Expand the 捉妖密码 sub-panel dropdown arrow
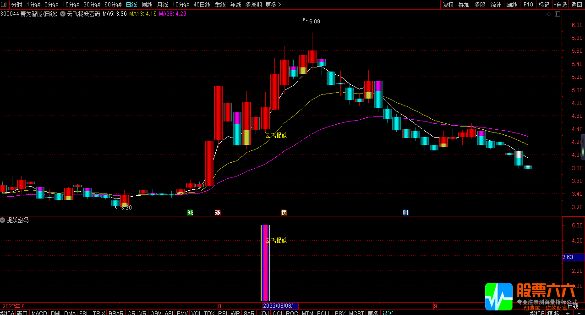The width and height of the screenshot is (585, 315). tap(3, 220)
